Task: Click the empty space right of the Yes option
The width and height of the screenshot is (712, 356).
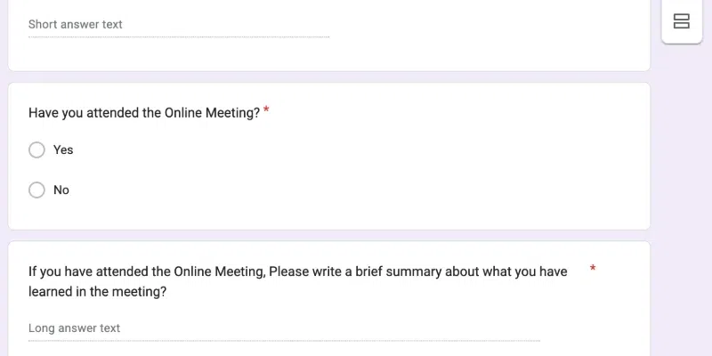Action: 356,150
